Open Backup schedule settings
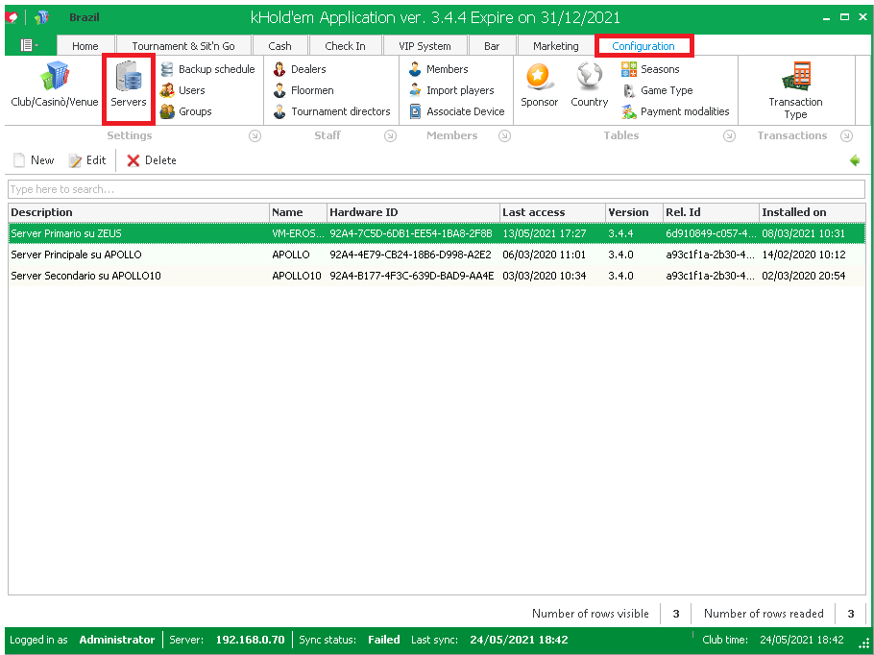874x655 pixels. (207, 69)
